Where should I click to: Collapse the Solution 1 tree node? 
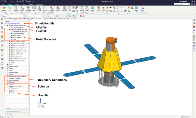tap(6, 85)
